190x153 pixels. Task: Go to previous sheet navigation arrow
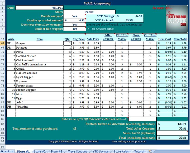(6, 151)
